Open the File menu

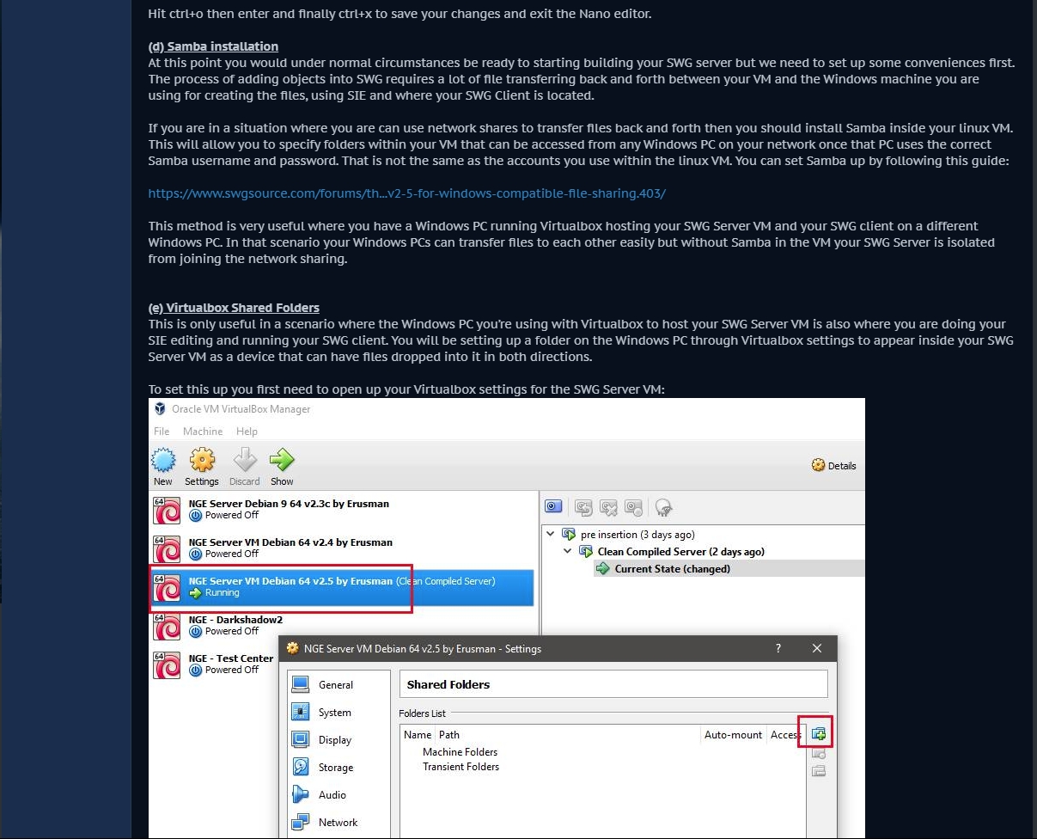pos(162,432)
